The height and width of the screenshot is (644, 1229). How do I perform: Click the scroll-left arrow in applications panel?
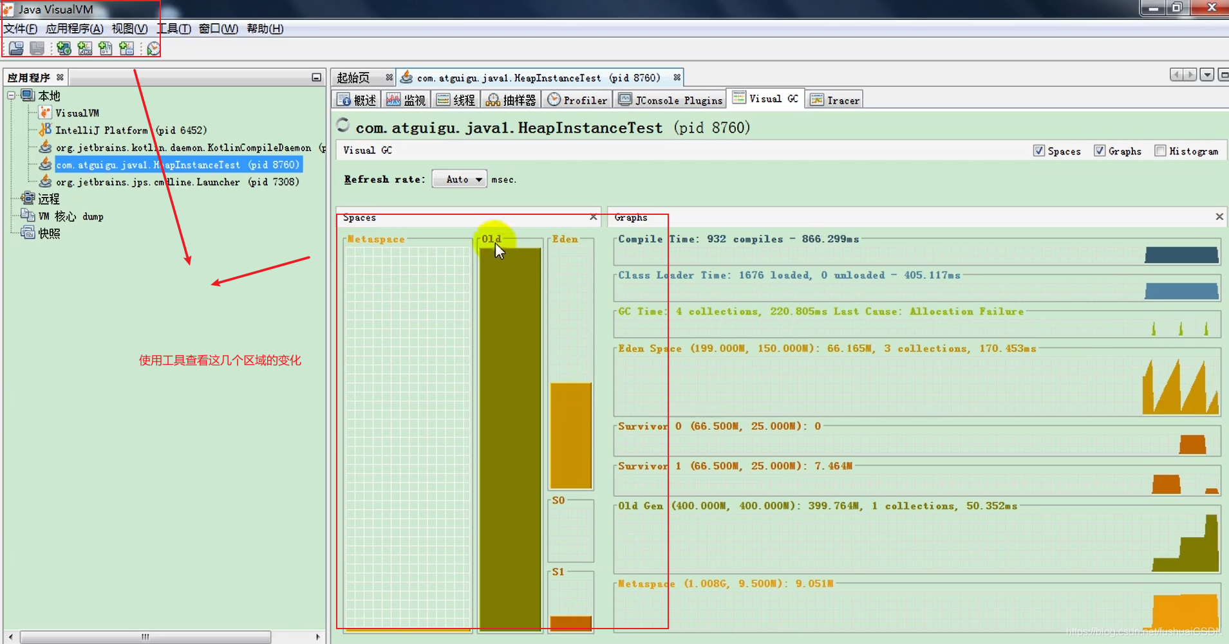10,637
